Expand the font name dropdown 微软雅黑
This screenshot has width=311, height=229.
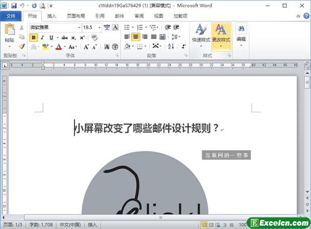(x=79, y=27)
